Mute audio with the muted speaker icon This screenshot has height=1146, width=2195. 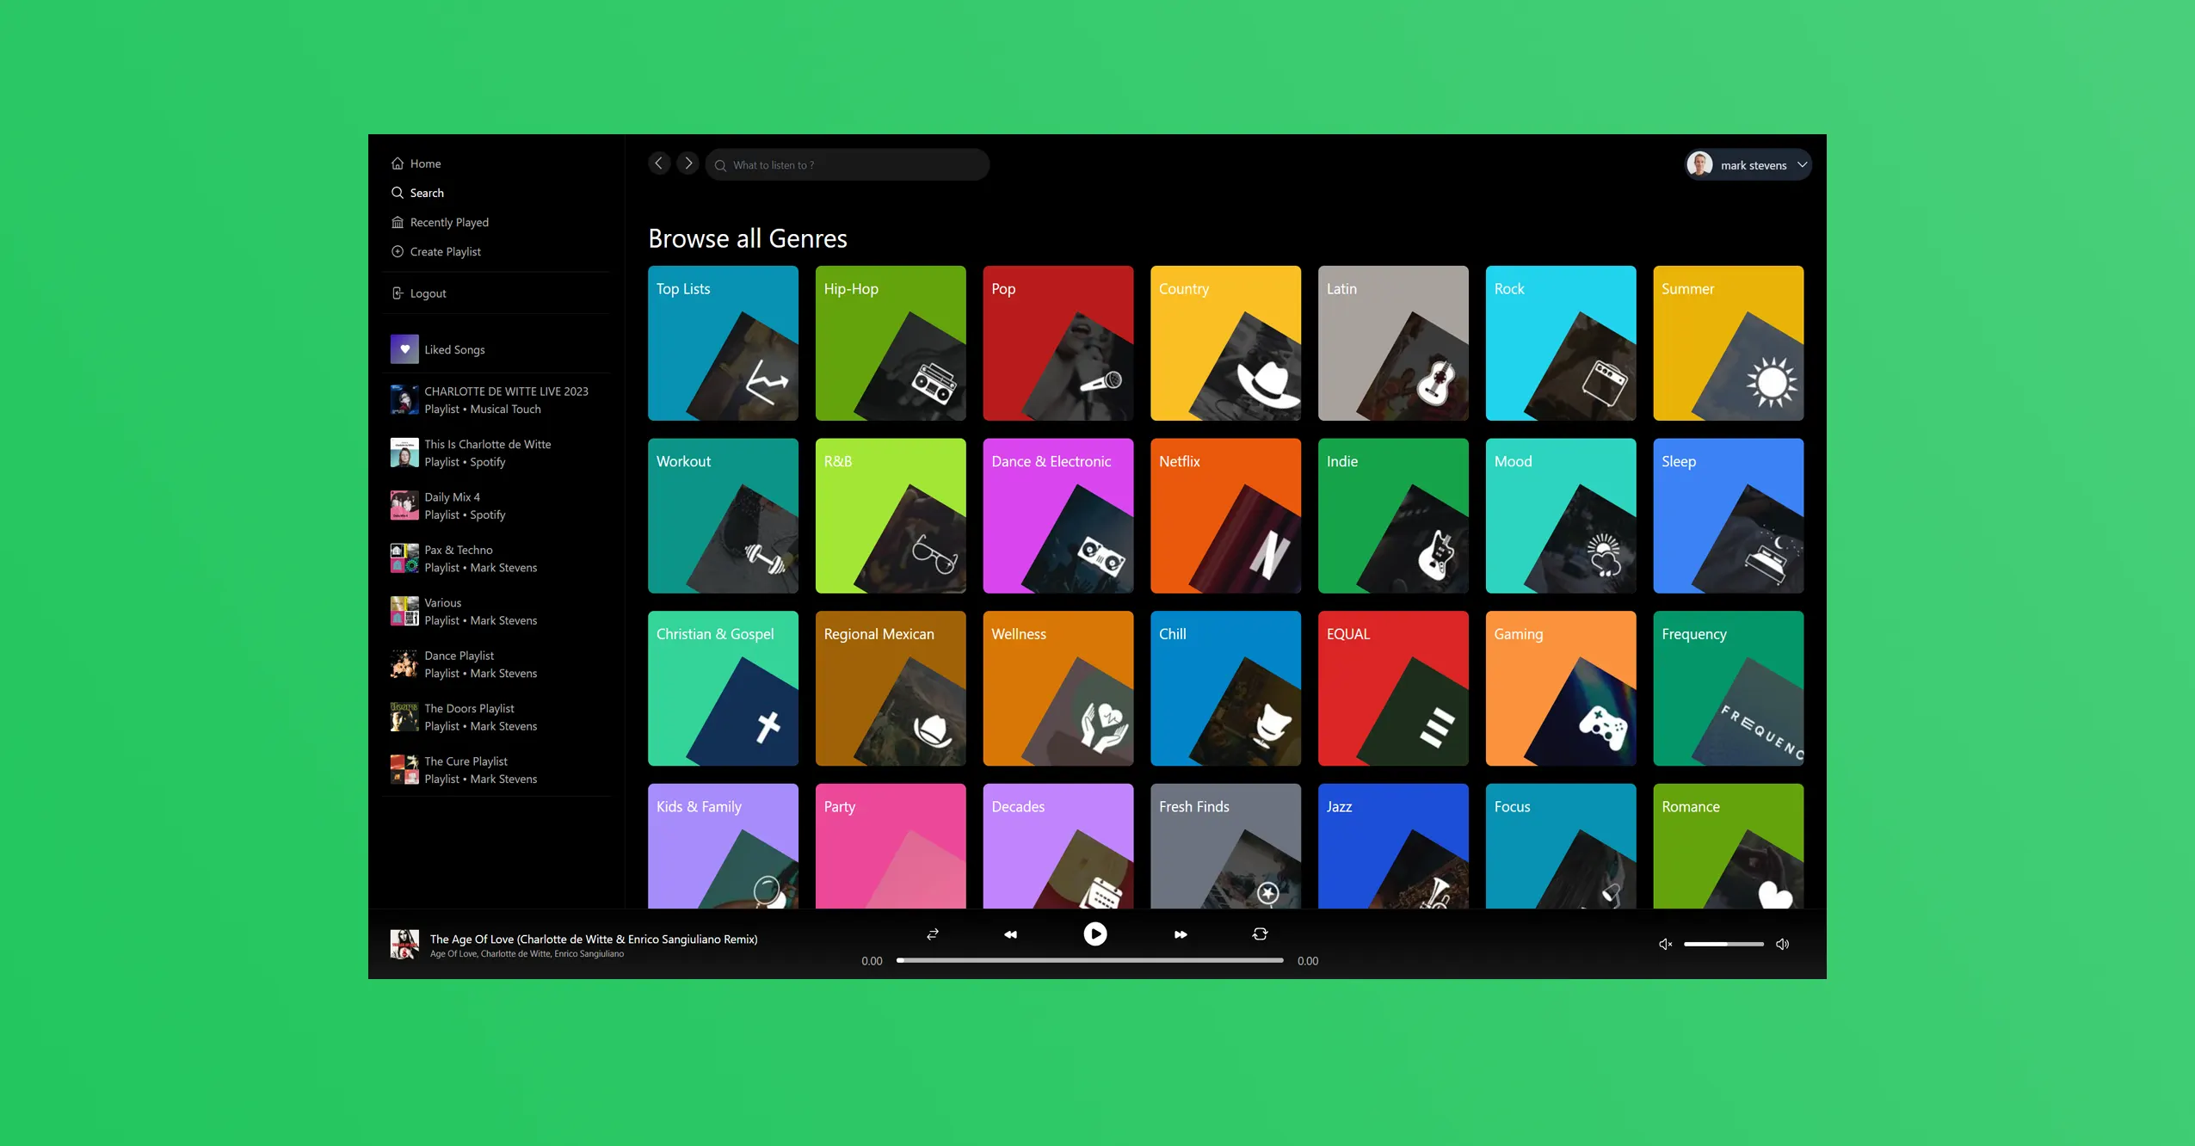[x=1666, y=945]
